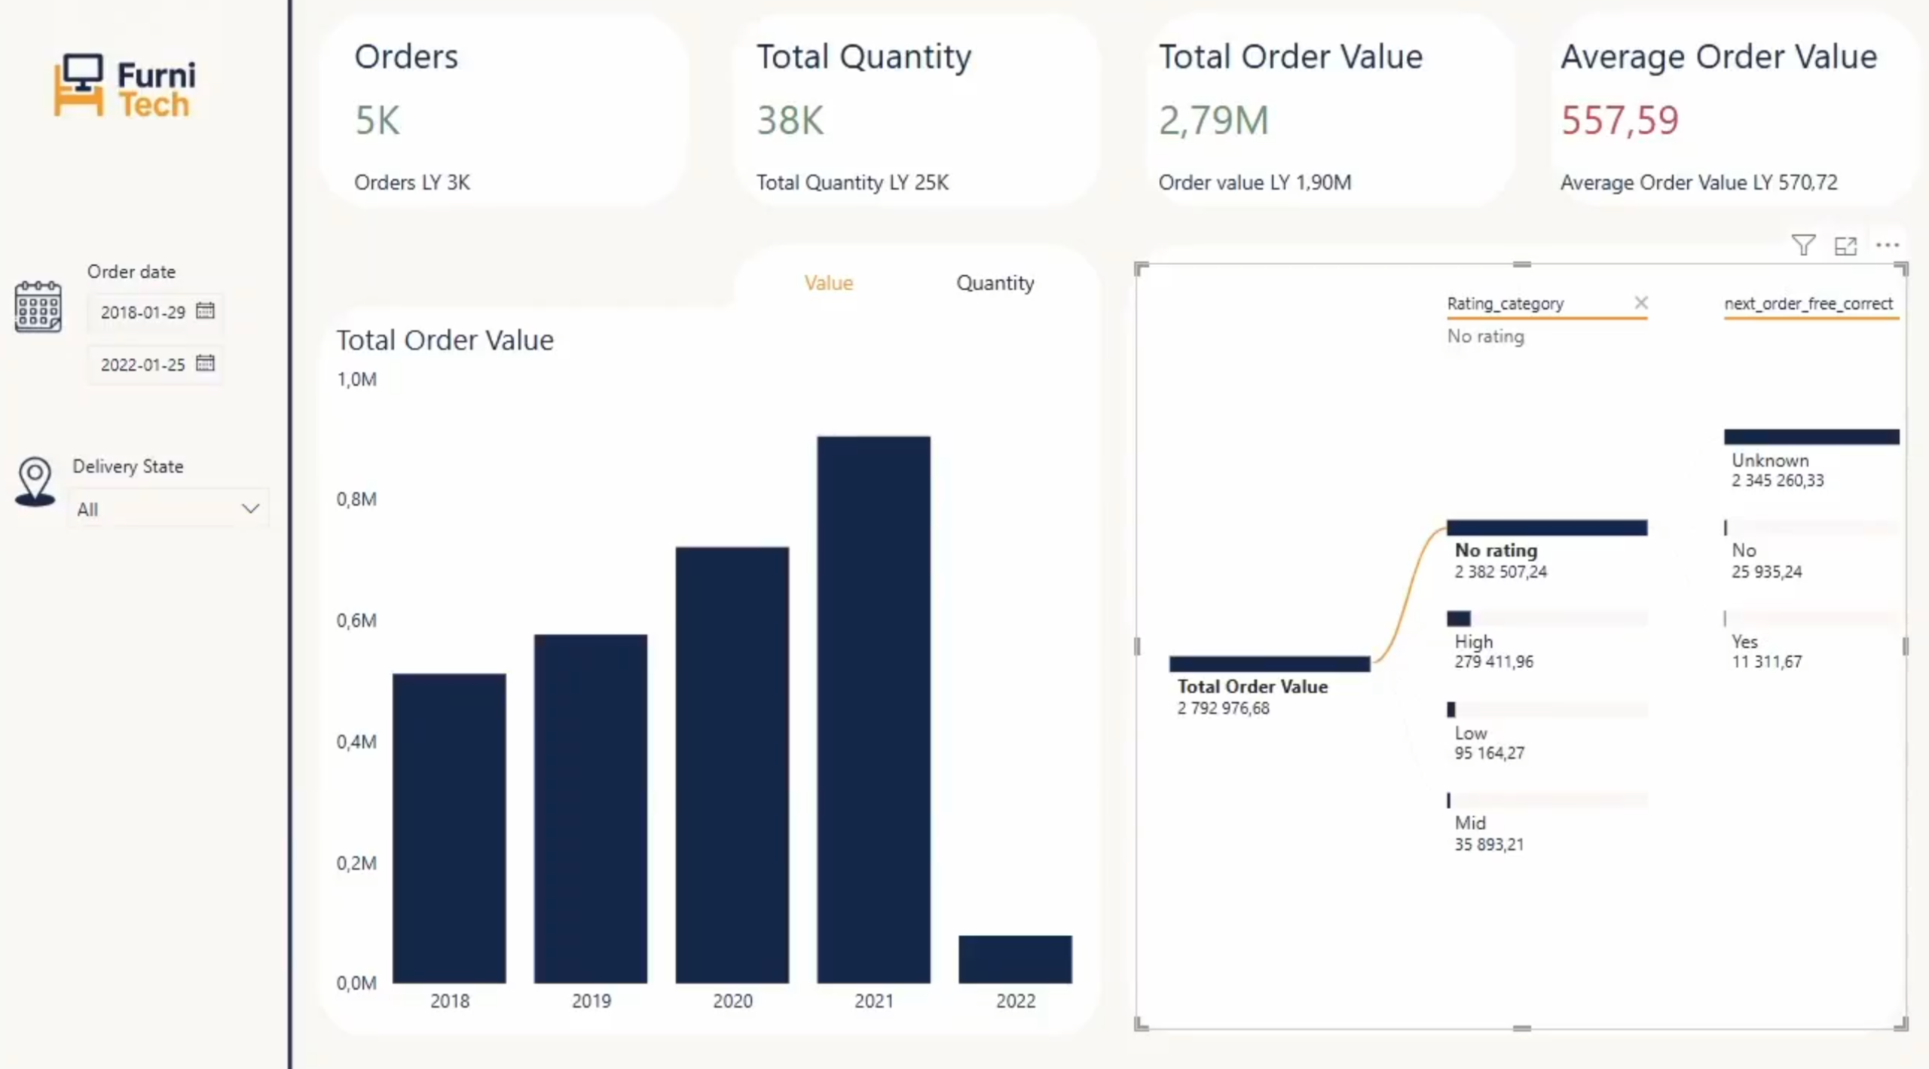Screen dimensions: 1929x1069
Task: Select the Value tab
Action: pyautogui.click(x=828, y=283)
